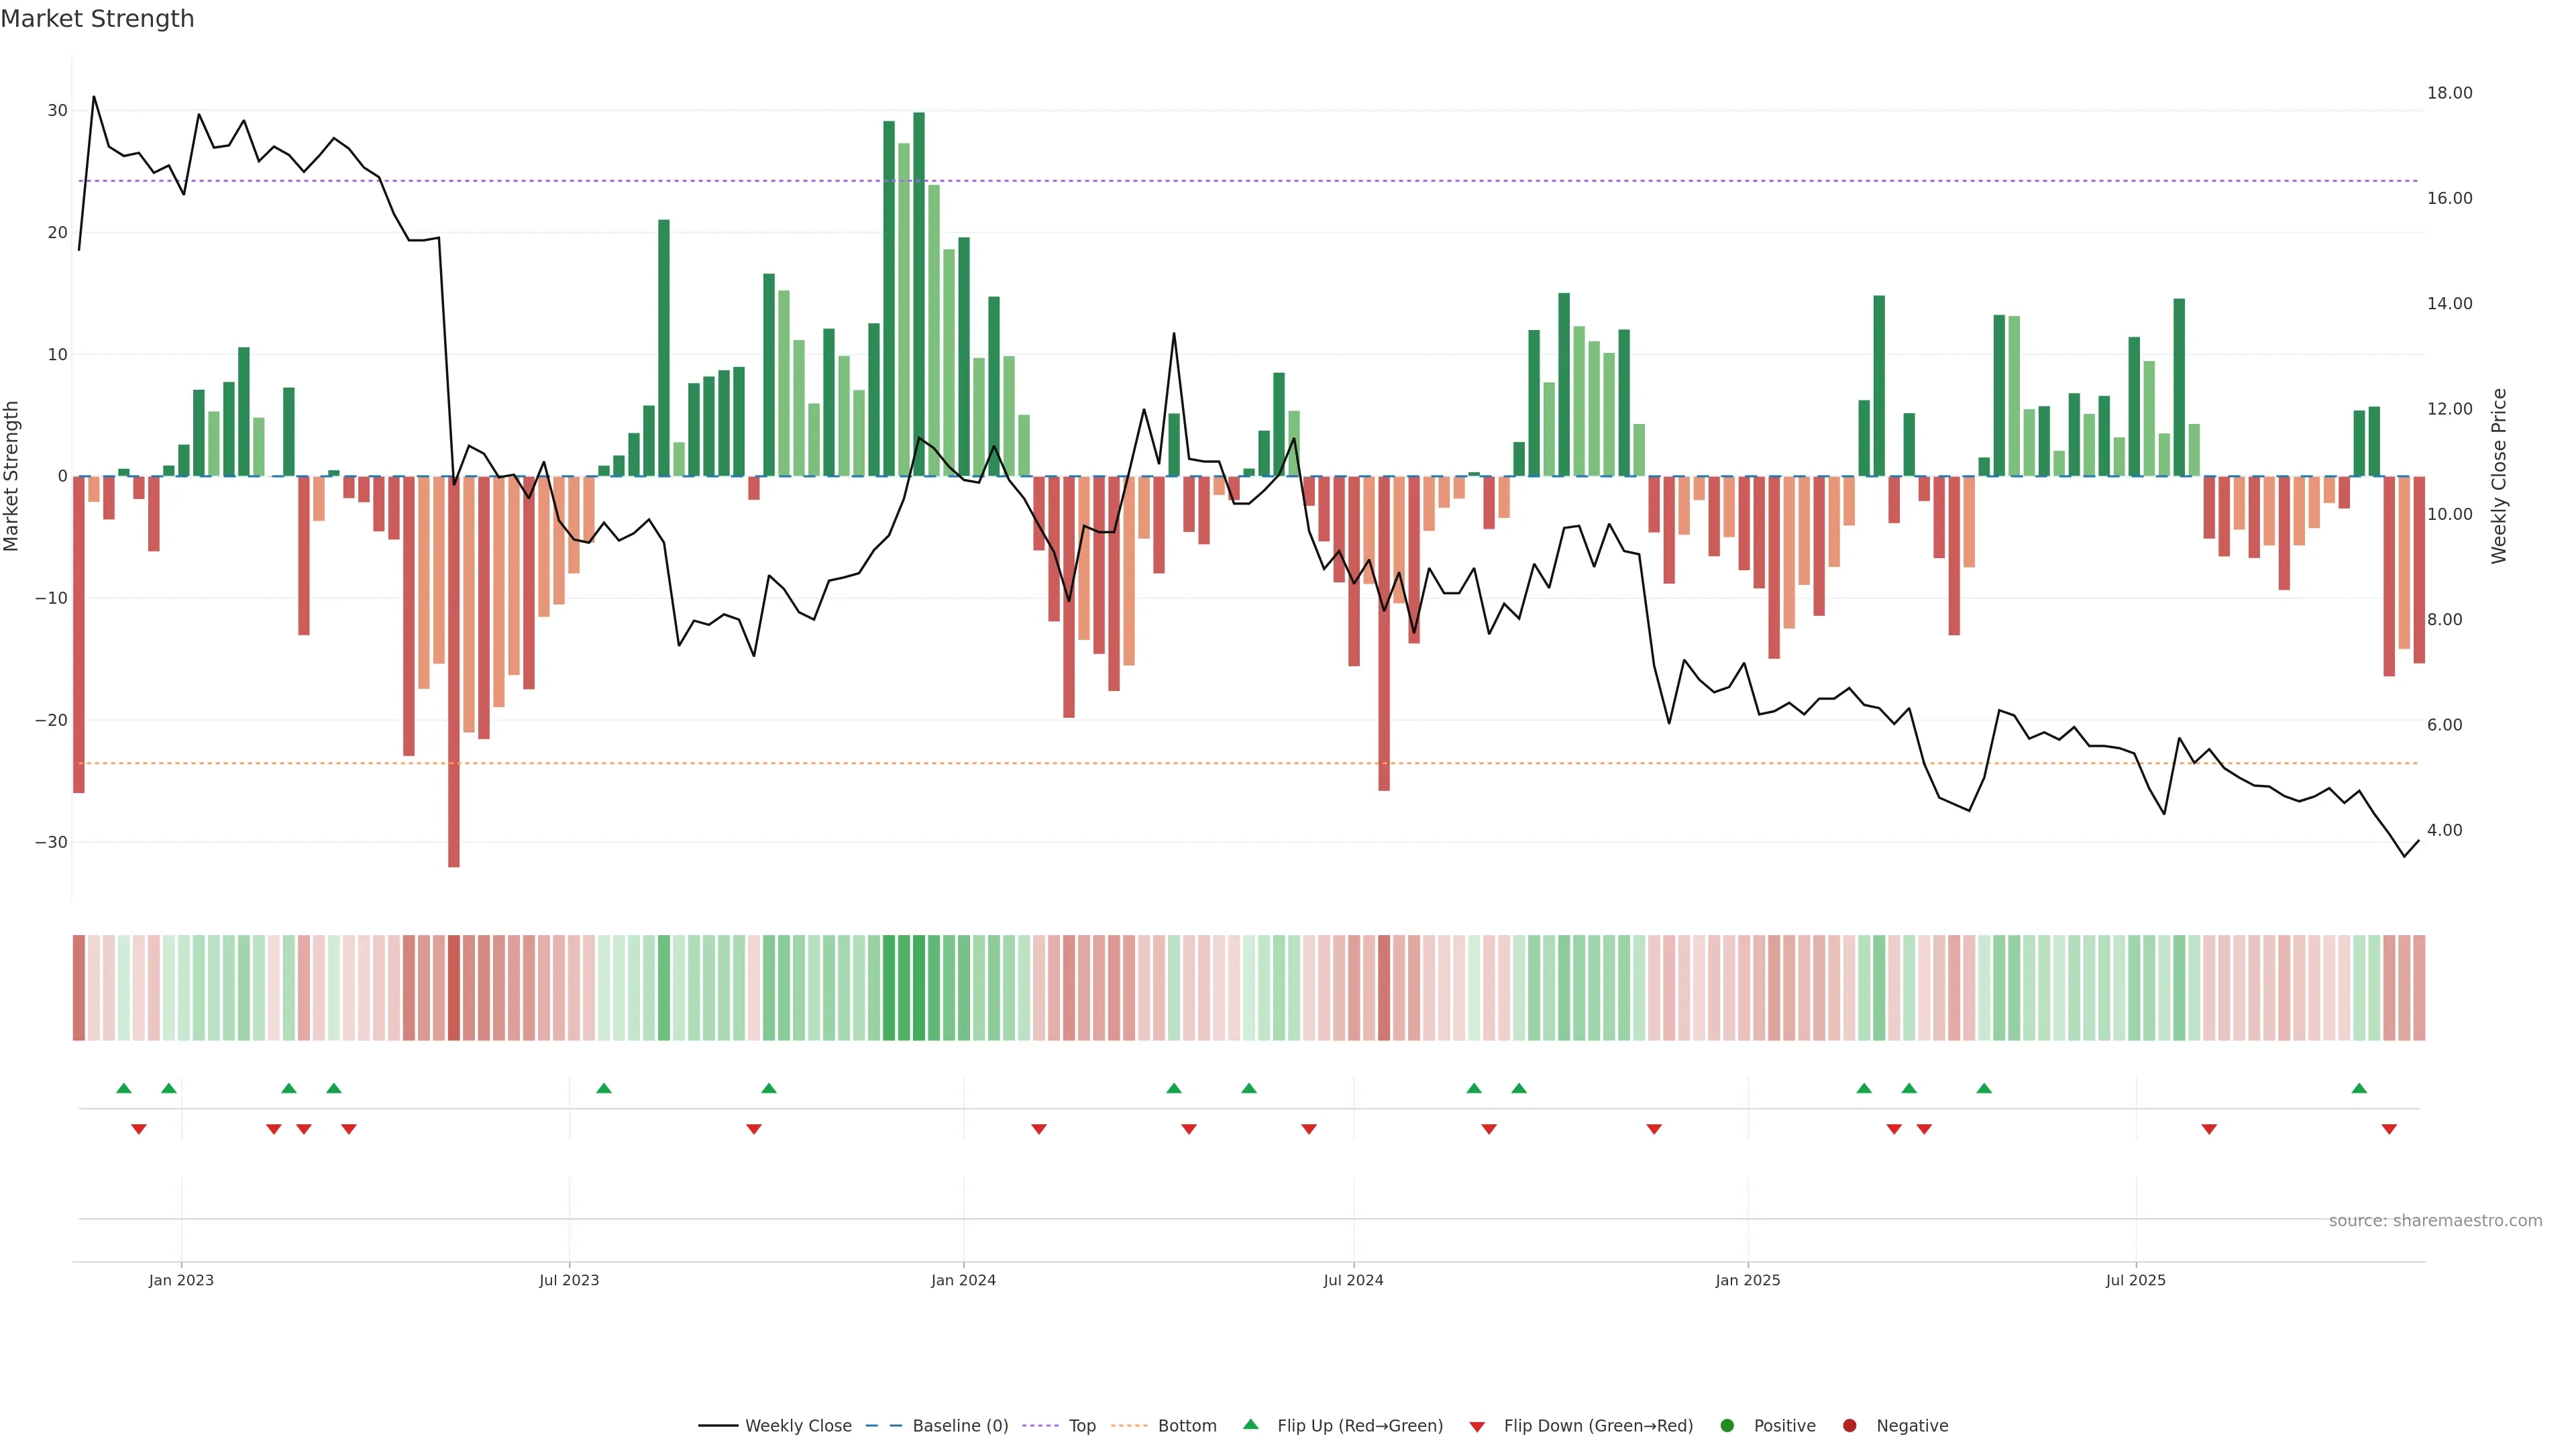
Task: Click the Jan 2025 x-axis label
Action: 1747,1280
